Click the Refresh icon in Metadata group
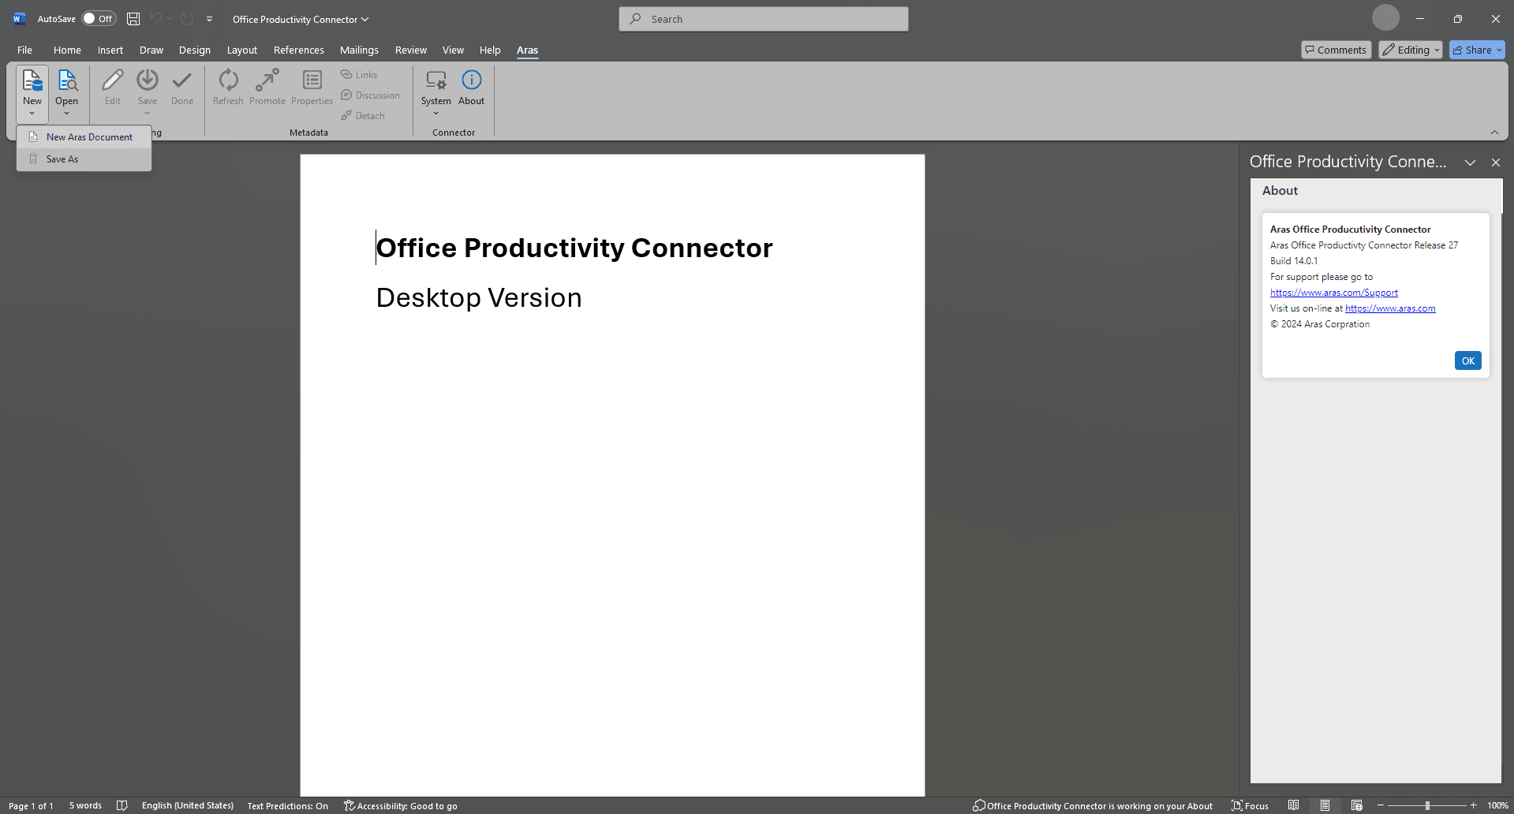 coord(228,80)
